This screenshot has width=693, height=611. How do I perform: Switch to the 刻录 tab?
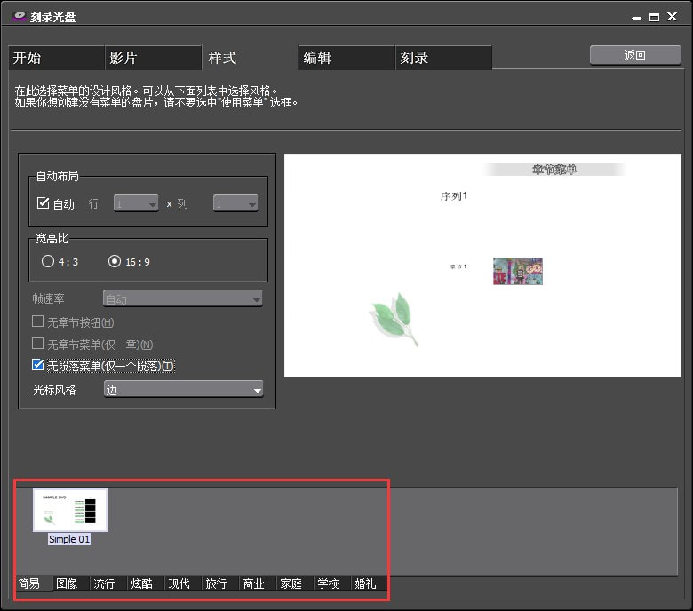pos(443,58)
